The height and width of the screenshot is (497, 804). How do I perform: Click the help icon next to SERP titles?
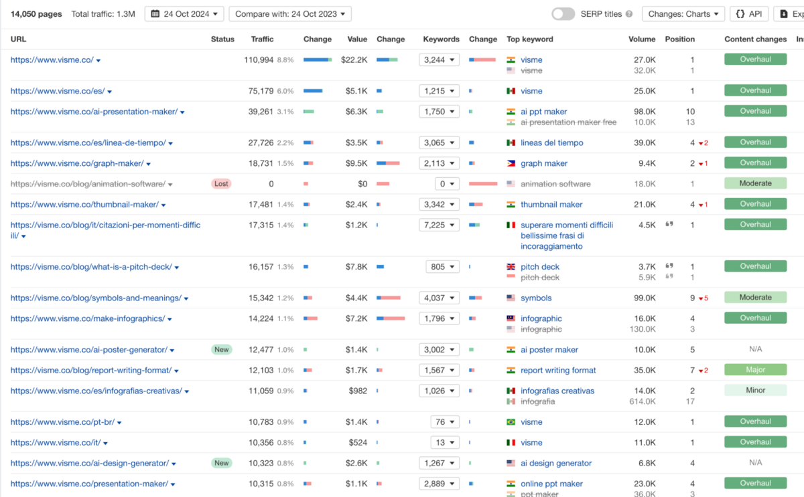pos(628,14)
